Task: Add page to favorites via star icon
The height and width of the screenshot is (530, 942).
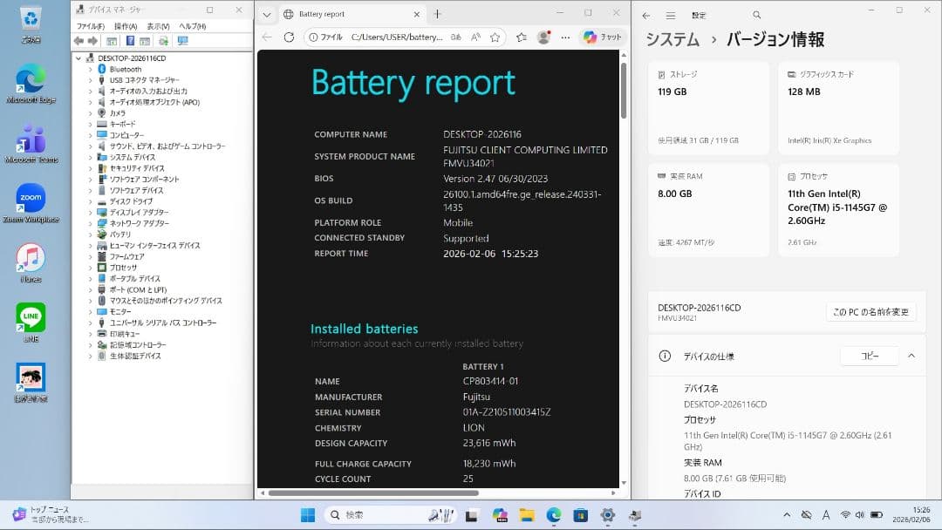Action: pos(495,37)
